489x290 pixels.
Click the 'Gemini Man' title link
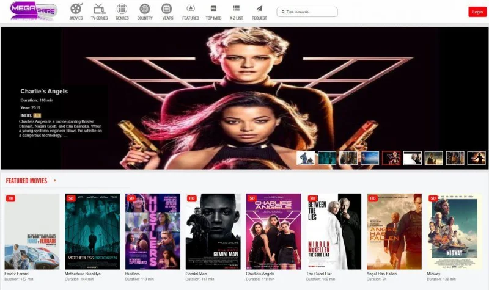[x=196, y=274]
